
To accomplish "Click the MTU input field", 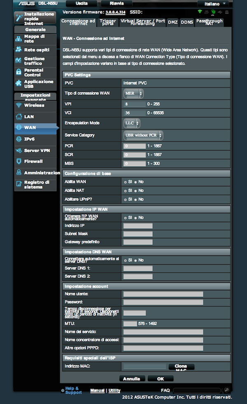I will coord(130,324).
